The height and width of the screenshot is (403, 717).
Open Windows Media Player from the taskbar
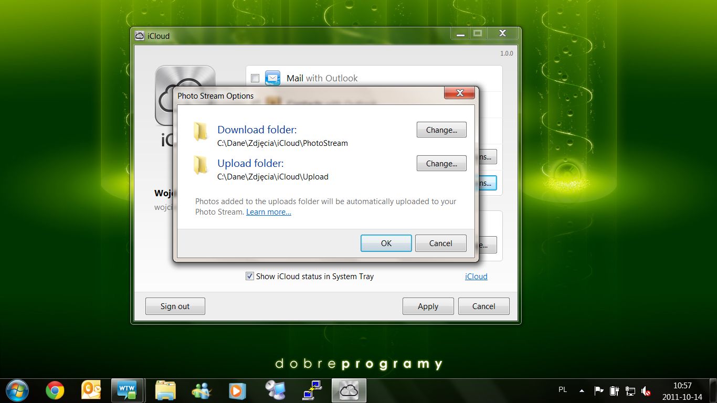click(x=238, y=390)
